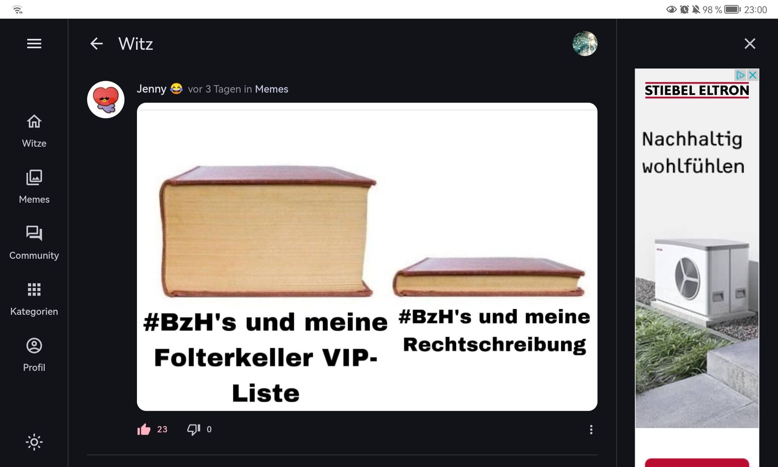
Task: Open the Witze home section
Action: pos(34,131)
